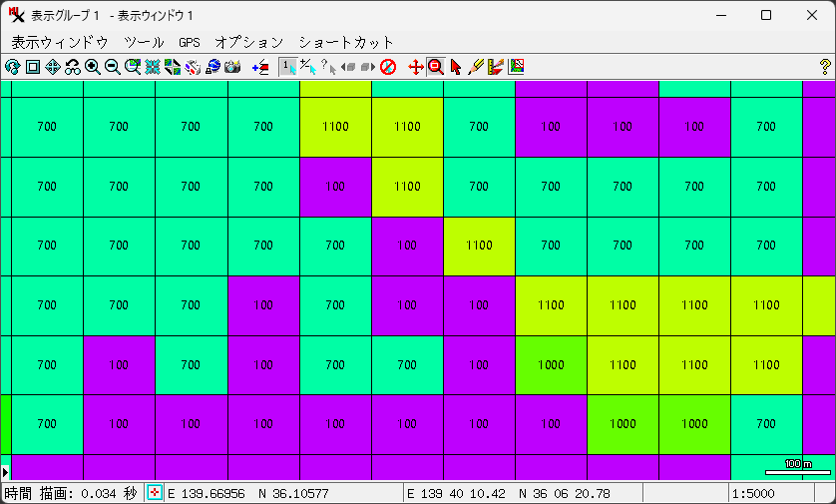Expand the オプション menu
The image size is (836, 504).
click(x=249, y=43)
